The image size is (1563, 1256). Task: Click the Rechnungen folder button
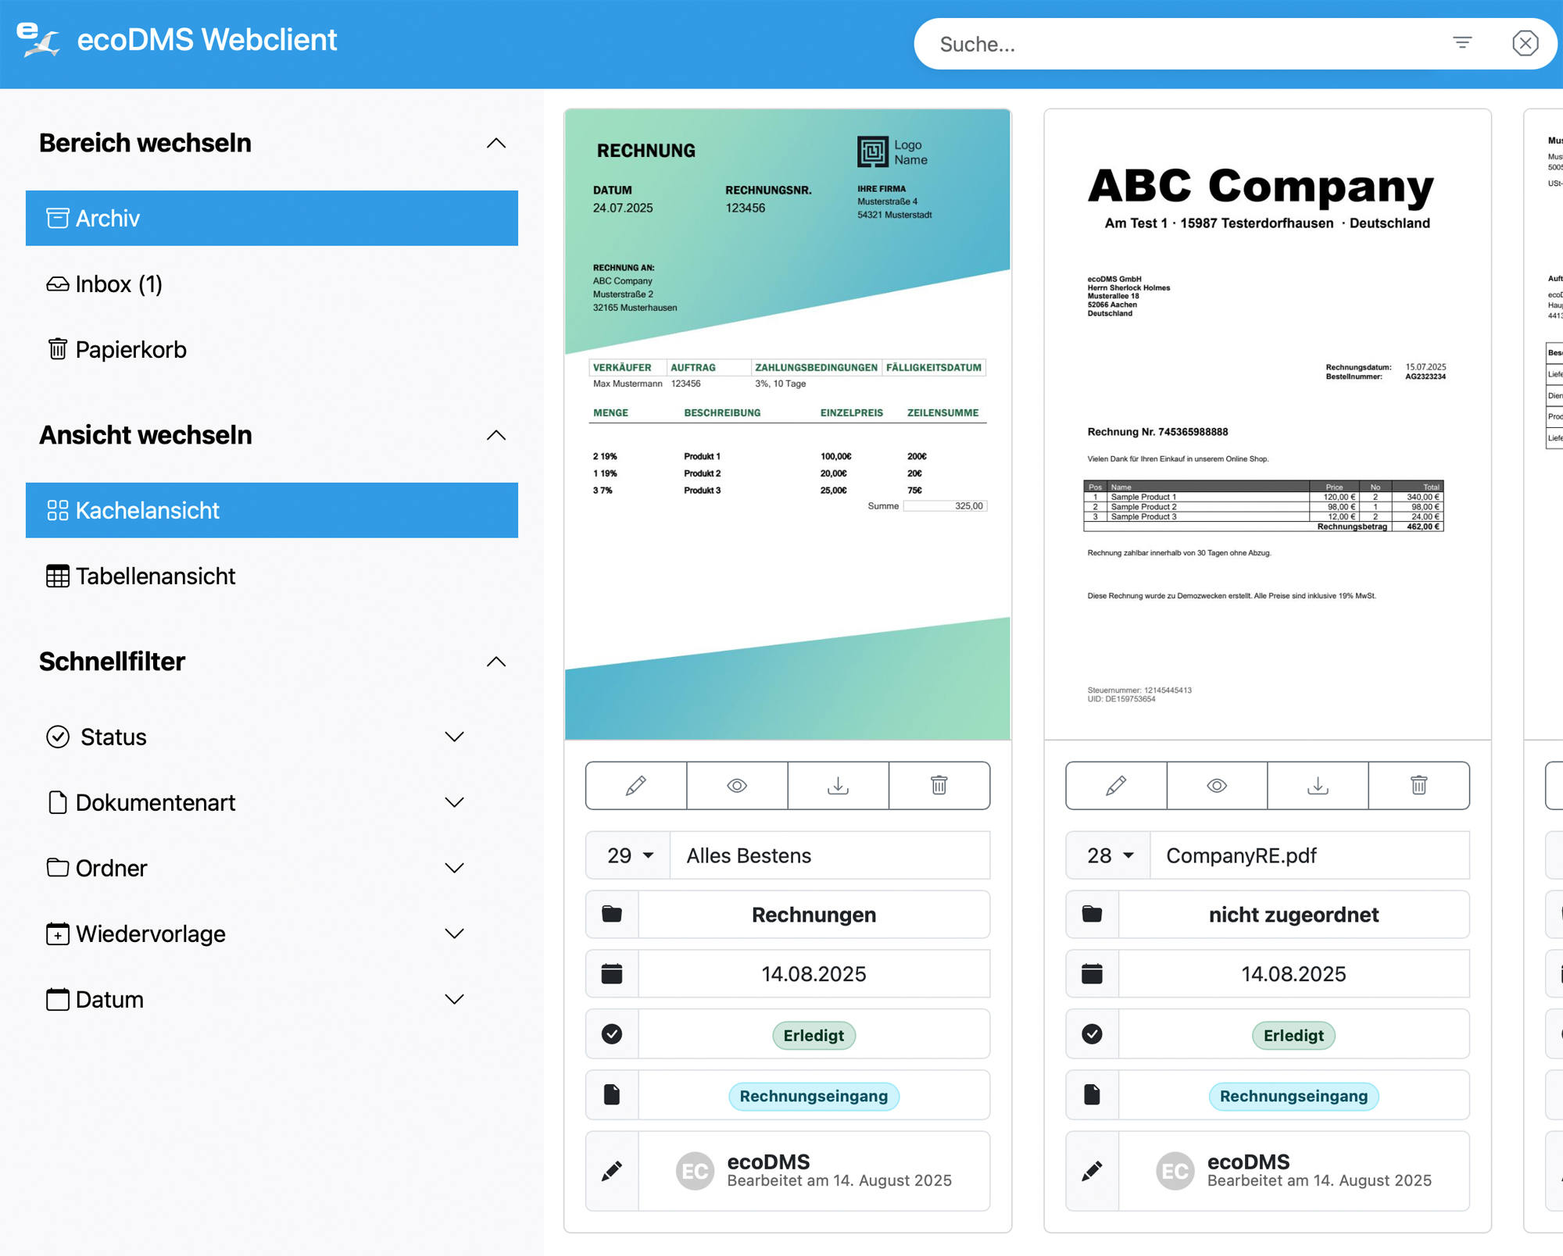click(813, 915)
